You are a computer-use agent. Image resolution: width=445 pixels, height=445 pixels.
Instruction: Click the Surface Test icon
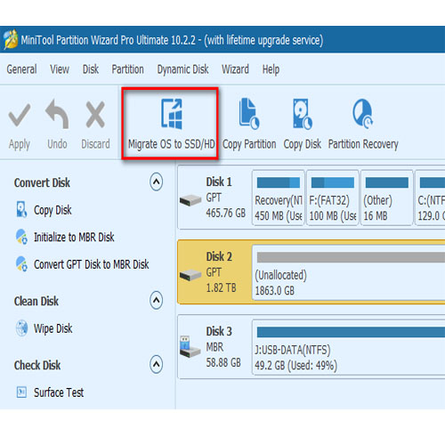coord(21,392)
